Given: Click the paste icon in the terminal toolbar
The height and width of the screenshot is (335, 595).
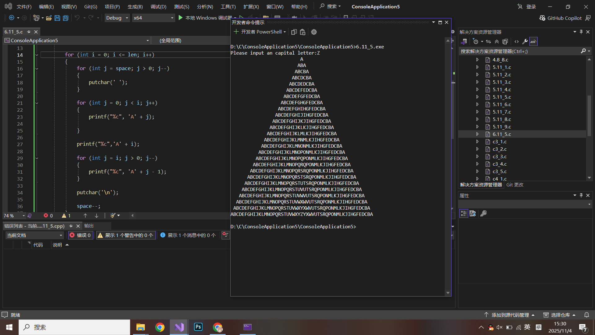Looking at the screenshot, I should (303, 32).
